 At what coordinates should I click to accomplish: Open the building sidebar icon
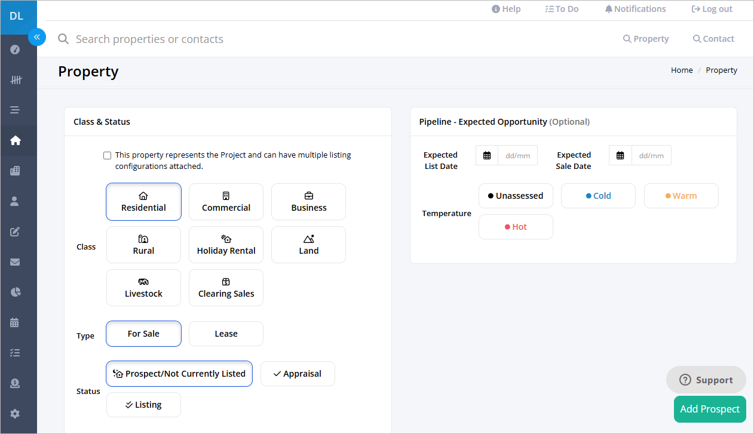pos(16,171)
